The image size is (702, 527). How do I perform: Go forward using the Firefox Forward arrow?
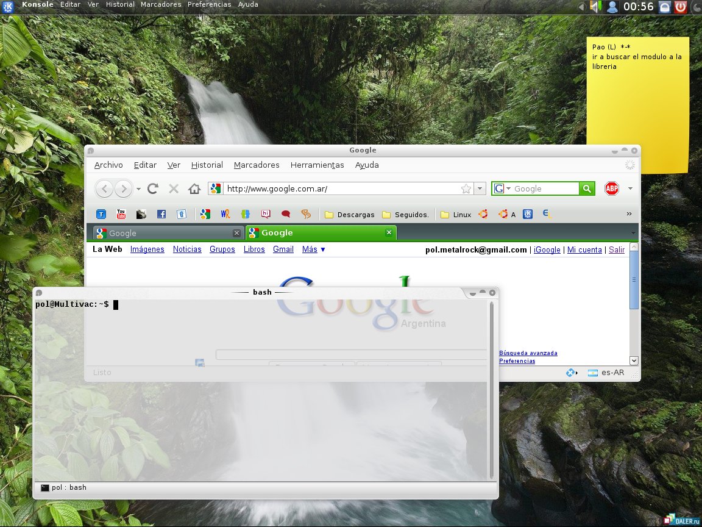coord(123,188)
